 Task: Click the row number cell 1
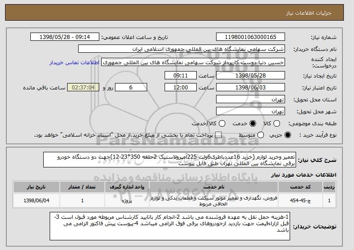point(329,200)
